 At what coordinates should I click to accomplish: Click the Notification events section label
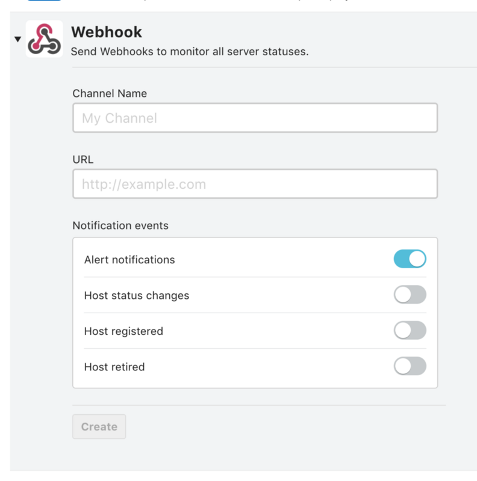(x=120, y=225)
